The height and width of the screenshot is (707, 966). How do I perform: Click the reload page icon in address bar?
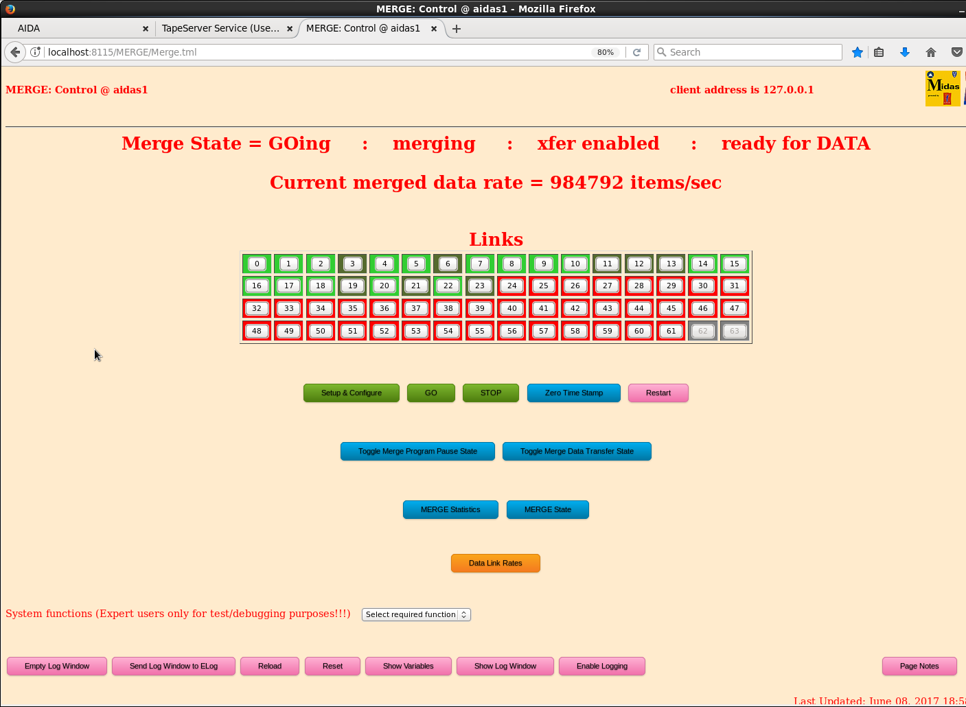coord(636,52)
